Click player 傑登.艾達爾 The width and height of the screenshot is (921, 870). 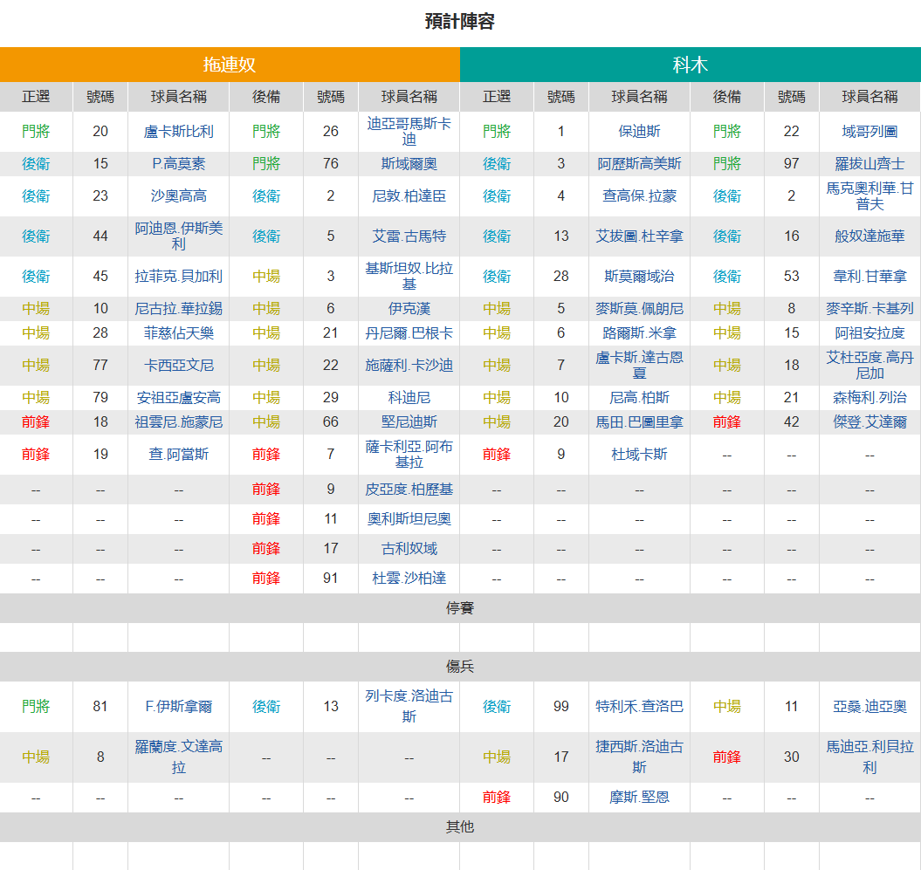point(869,422)
